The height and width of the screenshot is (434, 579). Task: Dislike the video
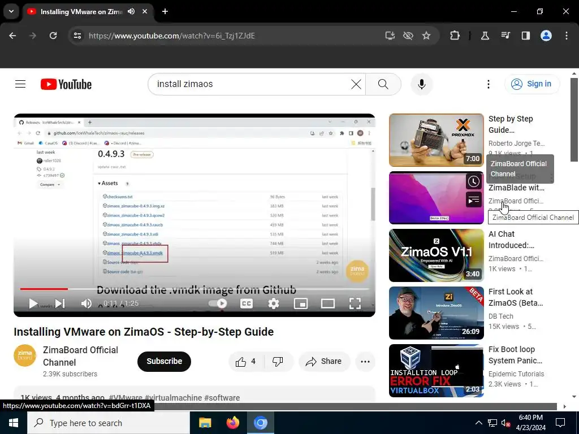[x=278, y=361]
